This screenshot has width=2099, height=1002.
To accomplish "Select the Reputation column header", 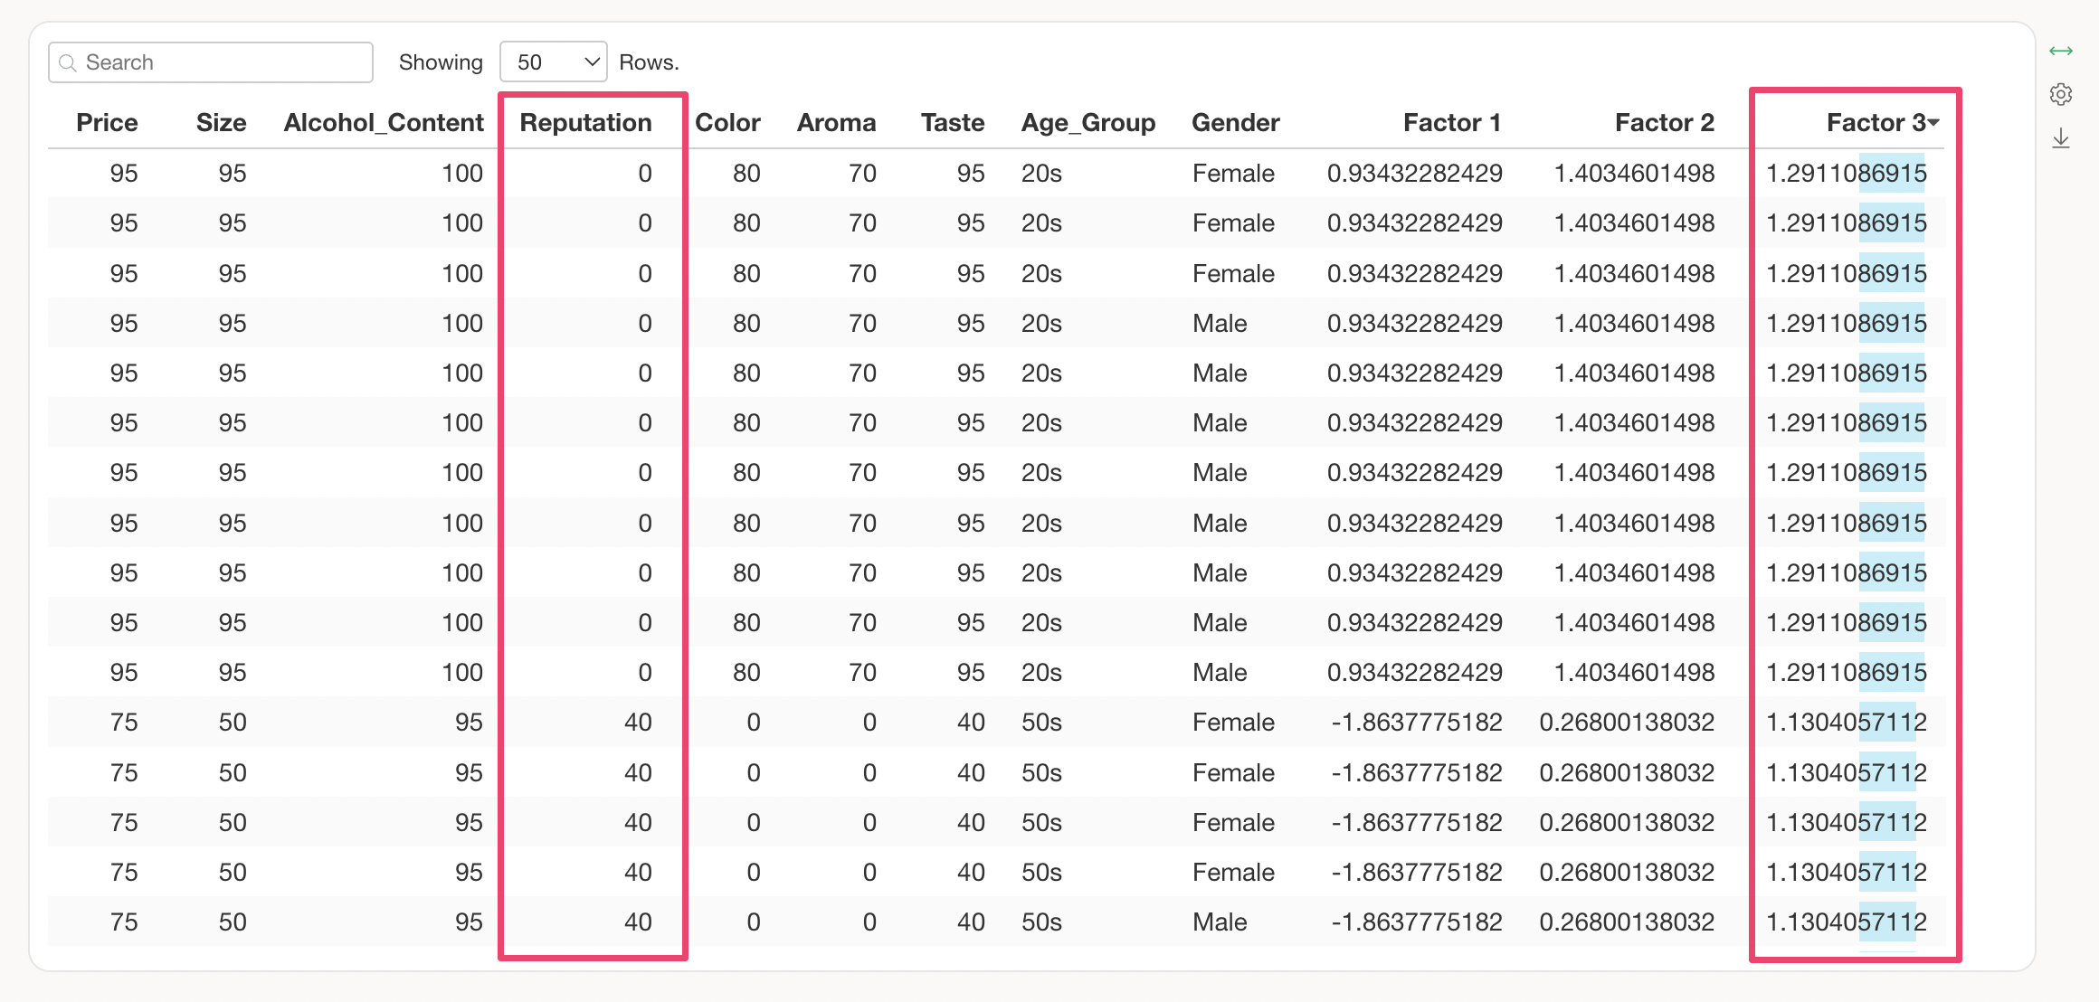I will (x=585, y=122).
